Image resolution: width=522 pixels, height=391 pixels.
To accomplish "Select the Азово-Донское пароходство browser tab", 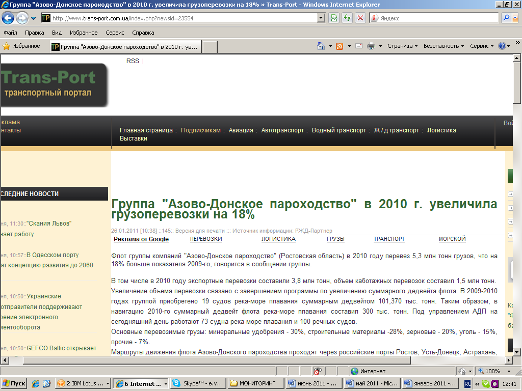I will 126,47.
